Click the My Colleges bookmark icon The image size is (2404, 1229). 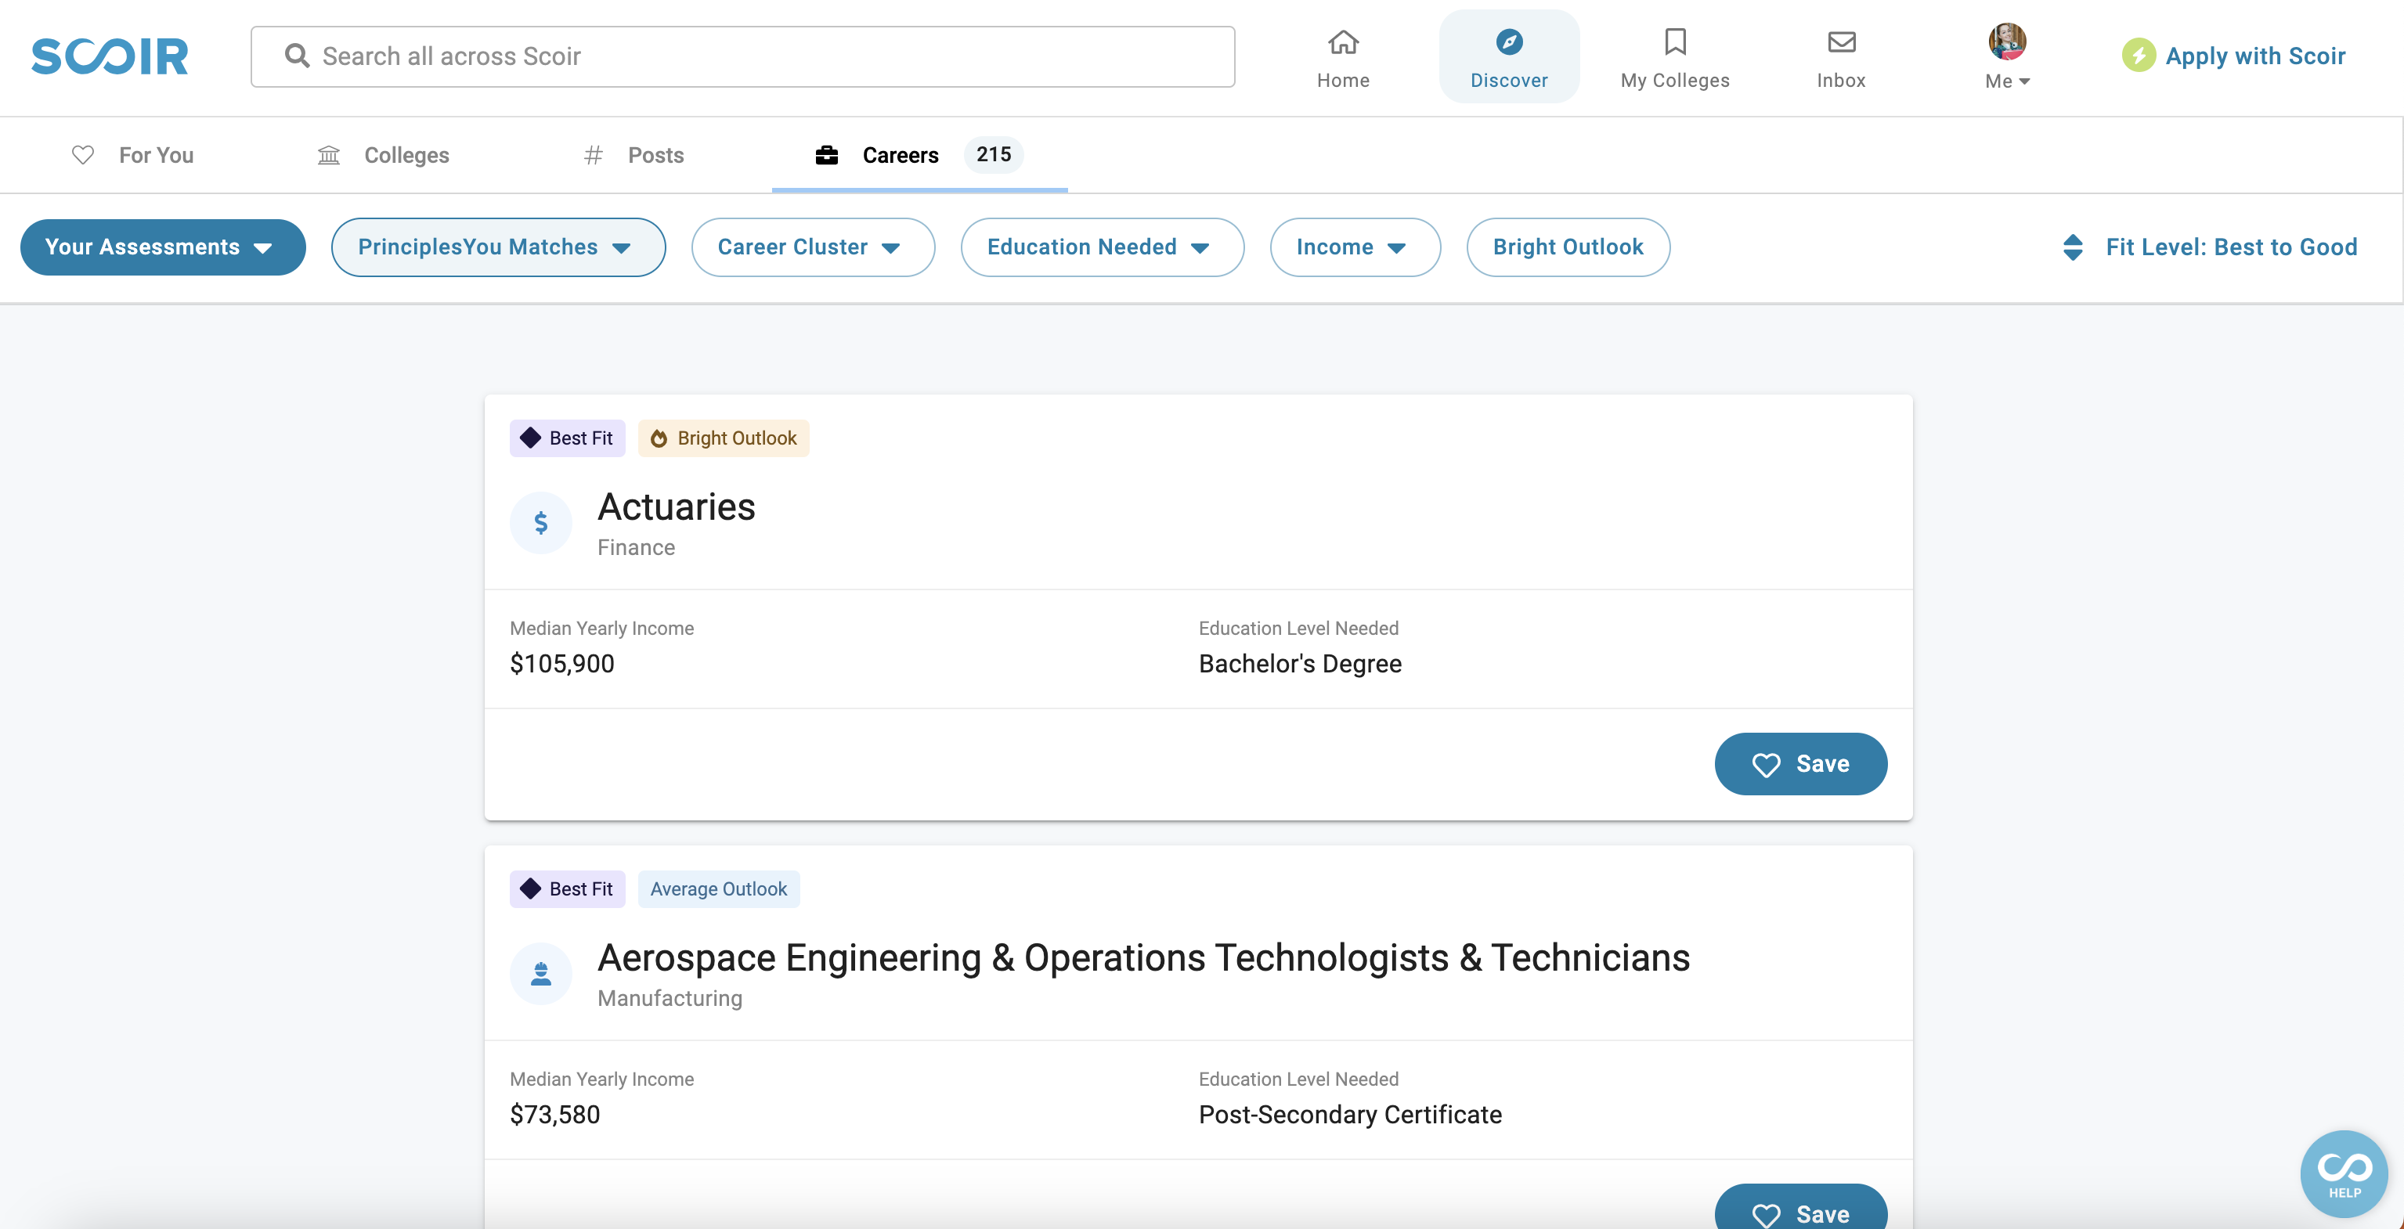click(x=1675, y=41)
